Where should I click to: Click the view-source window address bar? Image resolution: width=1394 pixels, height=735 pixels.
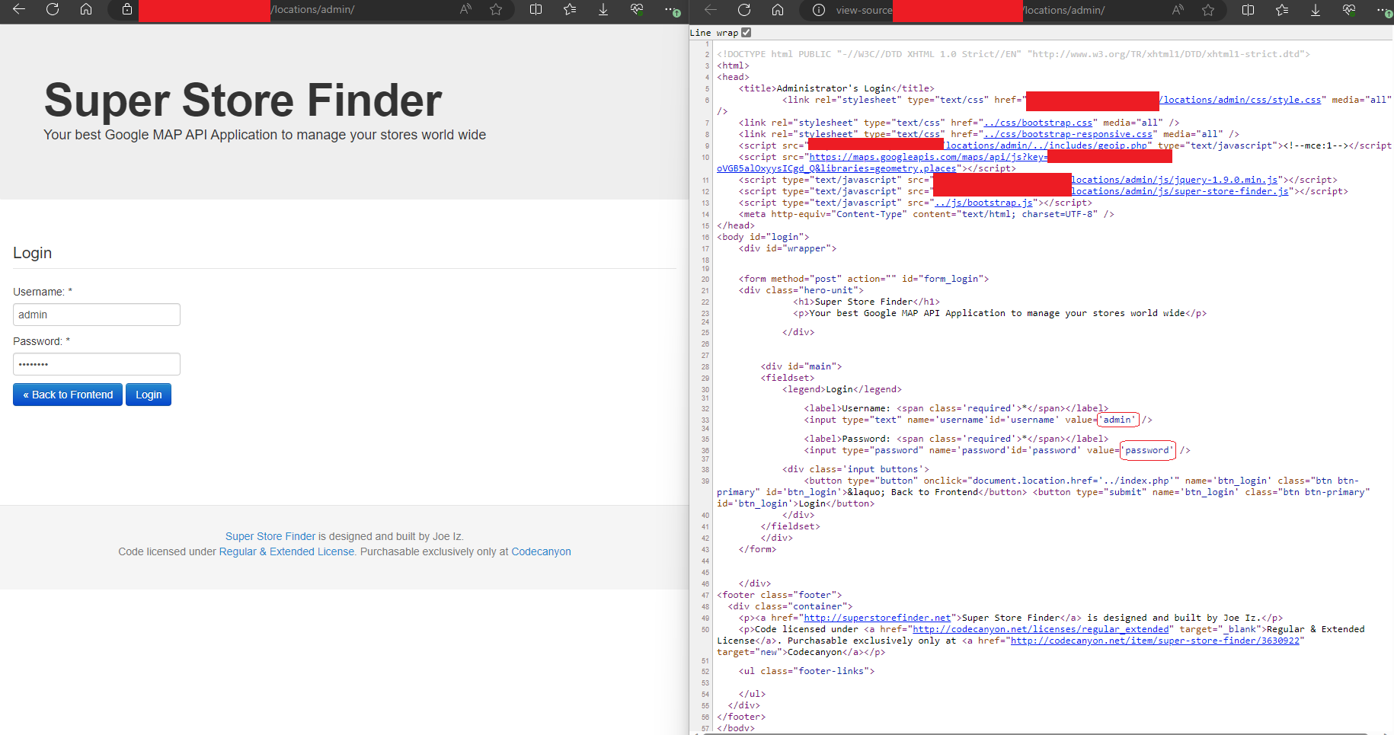click(1013, 10)
